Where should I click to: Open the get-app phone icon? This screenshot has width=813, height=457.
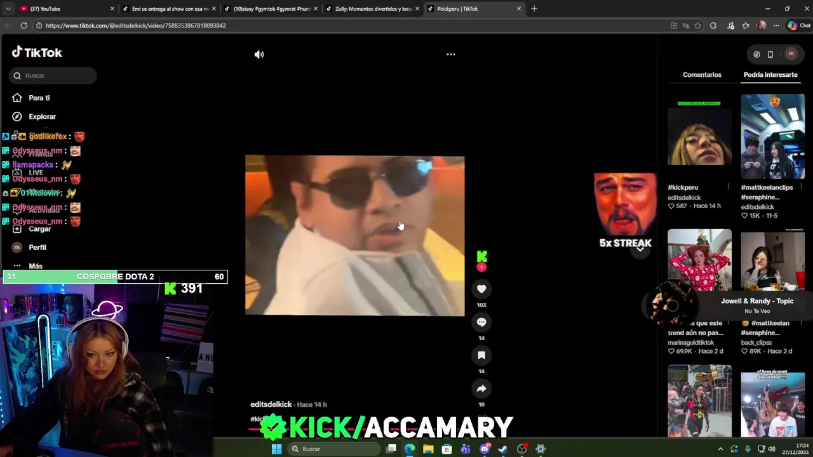pyautogui.click(x=770, y=55)
